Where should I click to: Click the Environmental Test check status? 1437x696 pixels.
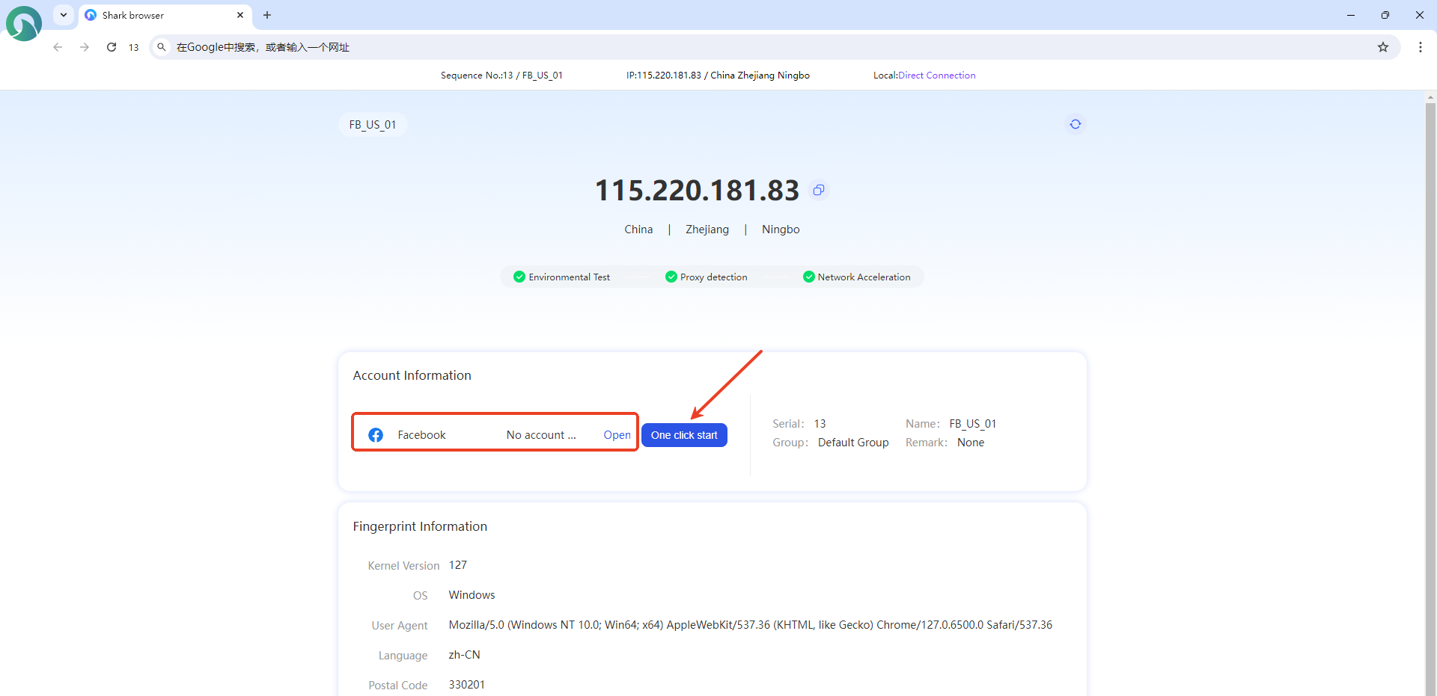[x=562, y=277]
